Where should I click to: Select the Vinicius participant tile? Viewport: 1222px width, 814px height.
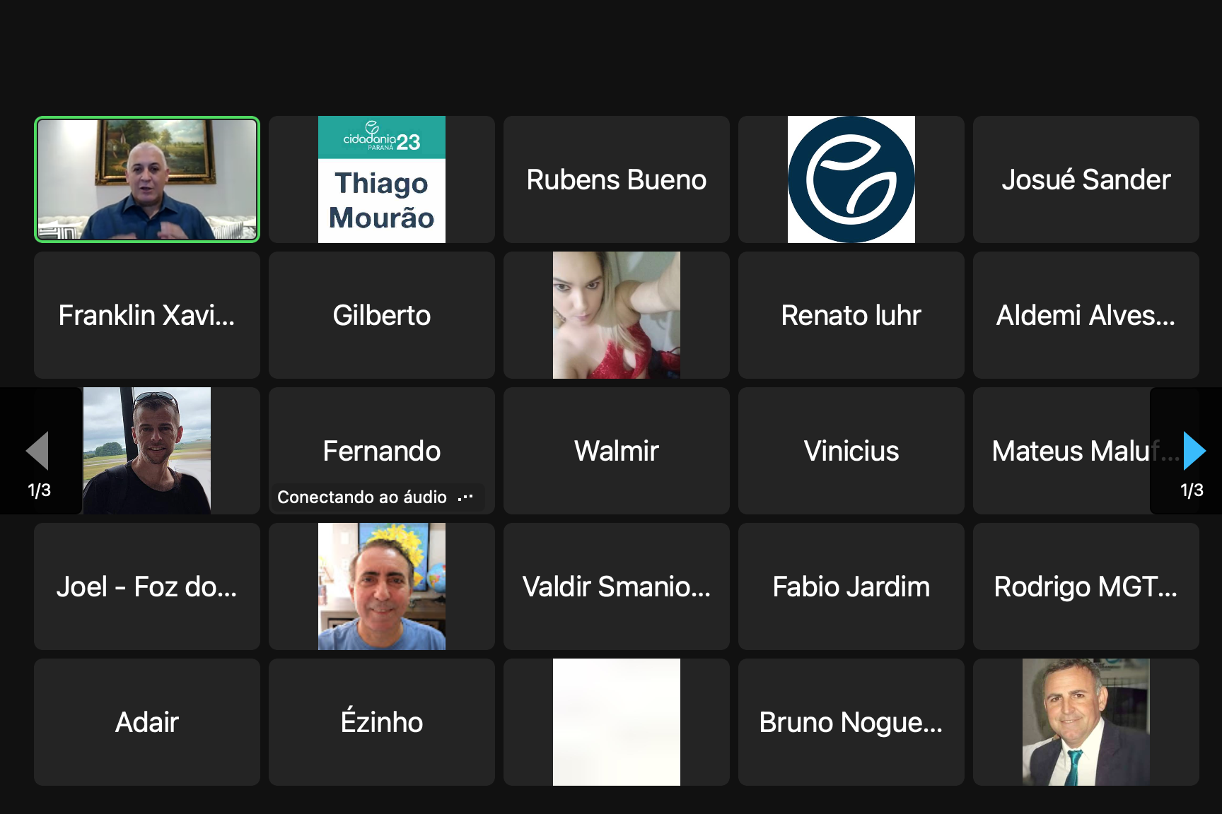(851, 451)
